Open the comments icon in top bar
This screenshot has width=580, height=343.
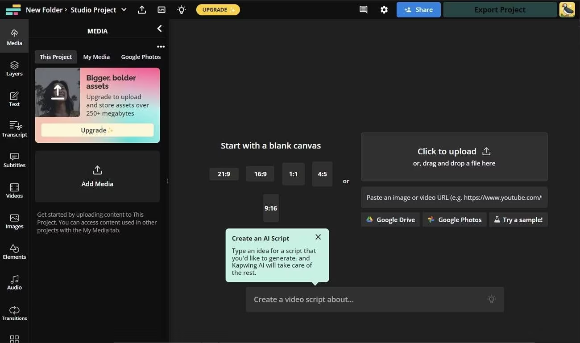click(364, 10)
